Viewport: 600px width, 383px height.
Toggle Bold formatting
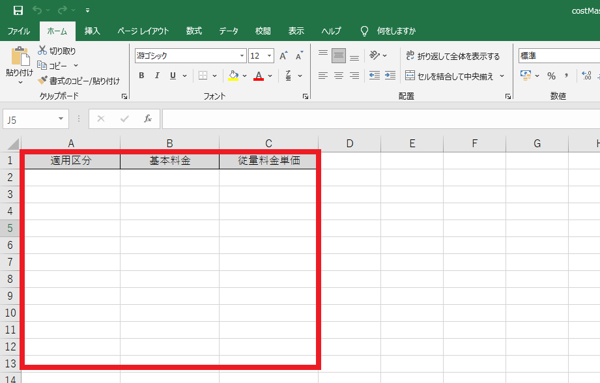click(x=141, y=76)
